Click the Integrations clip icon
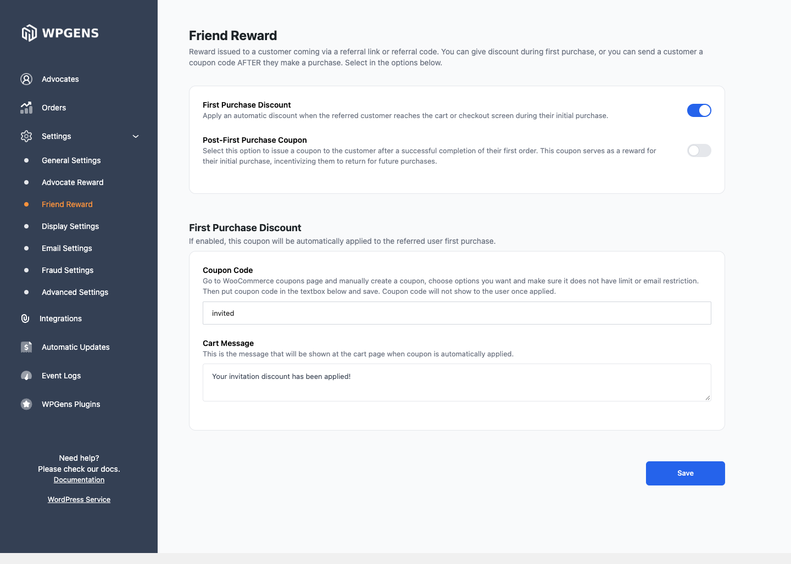 click(25, 319)
